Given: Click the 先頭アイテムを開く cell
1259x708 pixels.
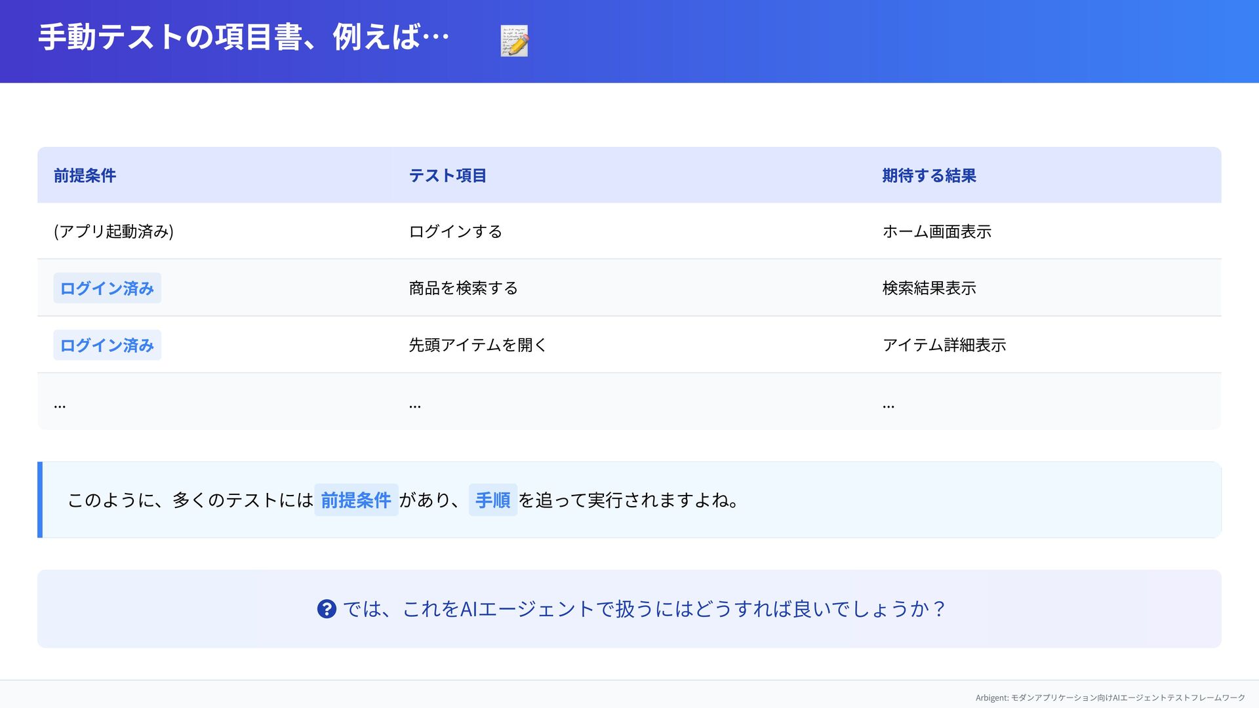Looking at the screenshot, I should [x=477, y=345].
